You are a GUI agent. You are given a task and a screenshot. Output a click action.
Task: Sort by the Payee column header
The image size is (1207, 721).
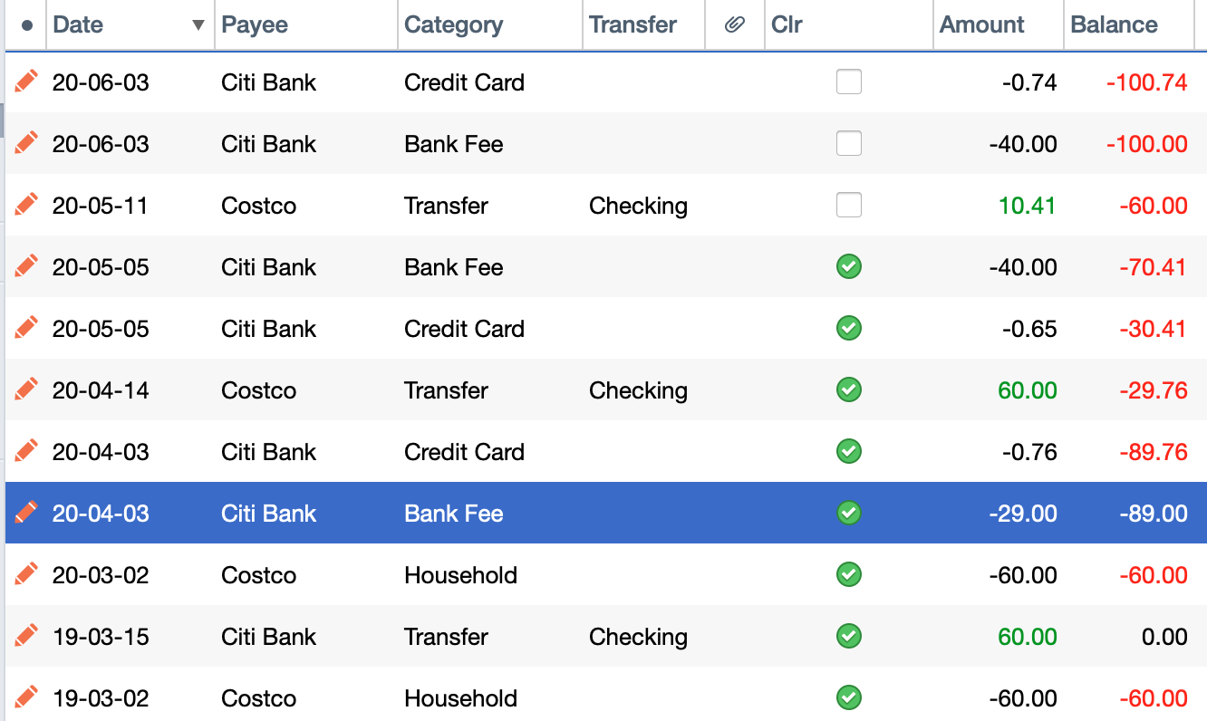255,25
